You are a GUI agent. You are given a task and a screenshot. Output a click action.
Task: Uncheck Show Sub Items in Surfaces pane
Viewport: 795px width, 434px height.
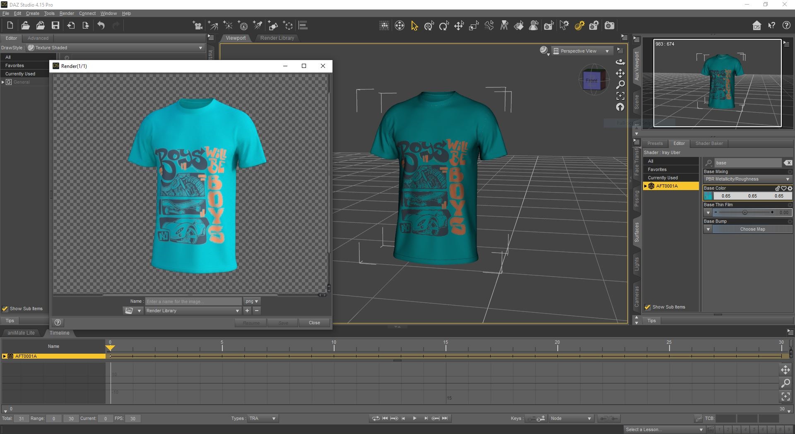pyautogui.click(x=648, y=307)
